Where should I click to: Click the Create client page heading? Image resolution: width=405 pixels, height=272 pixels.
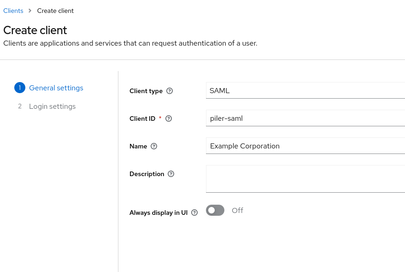[35, 30]
